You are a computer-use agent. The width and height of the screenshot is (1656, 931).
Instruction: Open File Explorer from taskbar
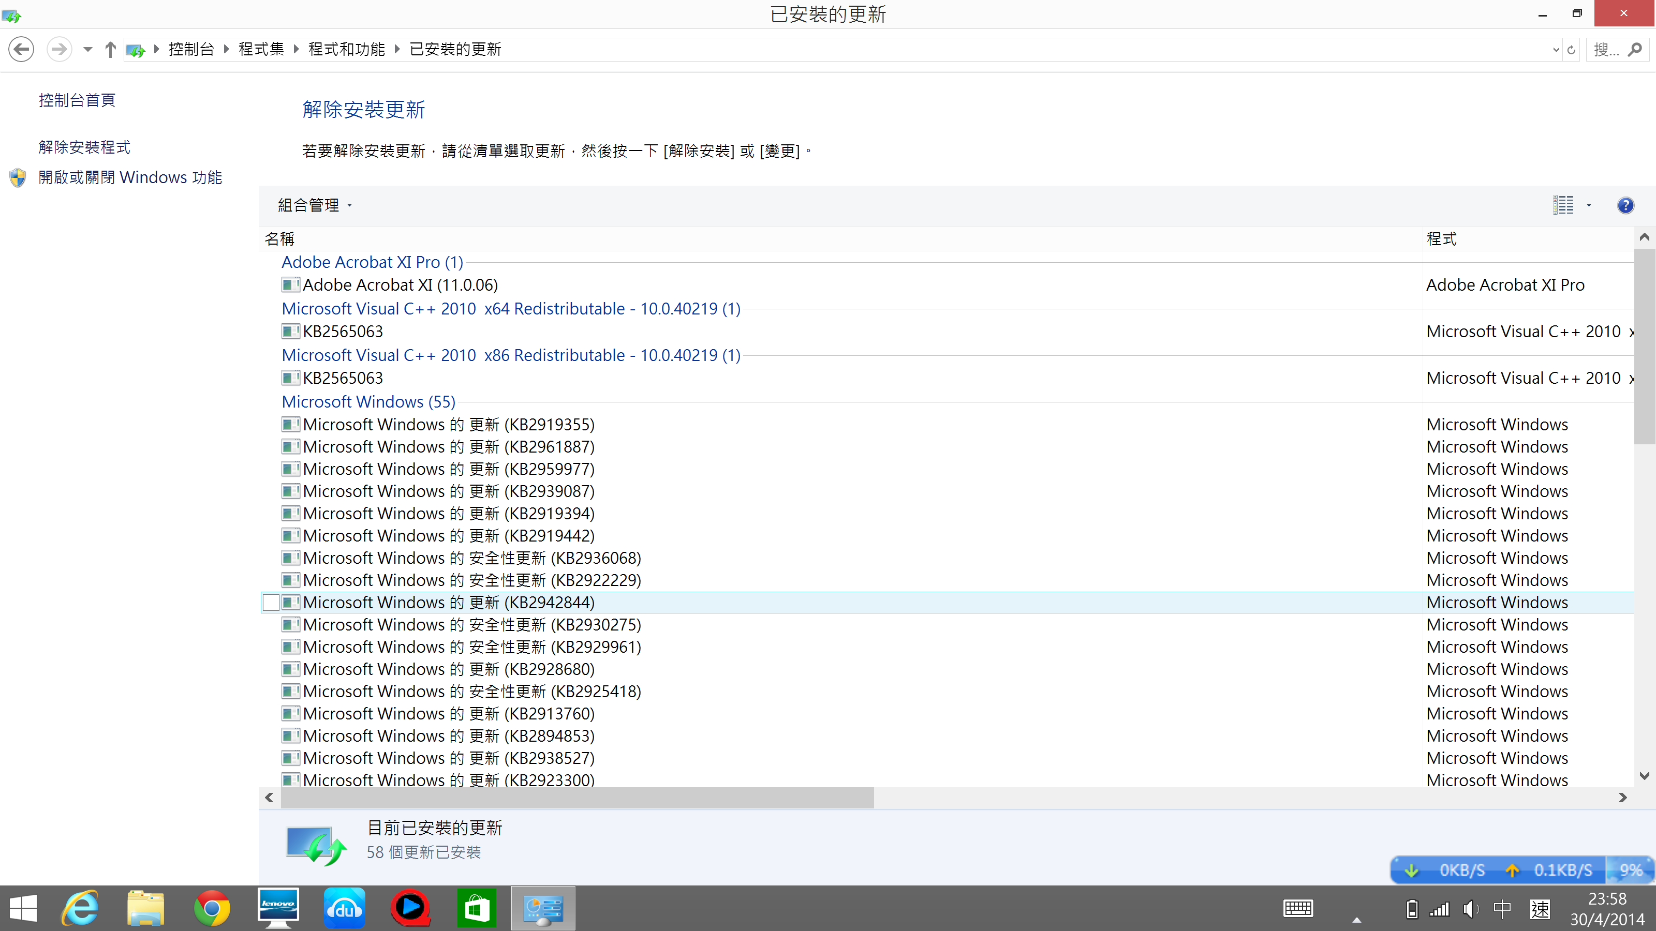(146, 909)
